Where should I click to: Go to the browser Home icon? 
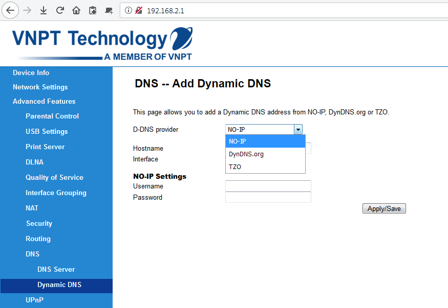(76, 11)
